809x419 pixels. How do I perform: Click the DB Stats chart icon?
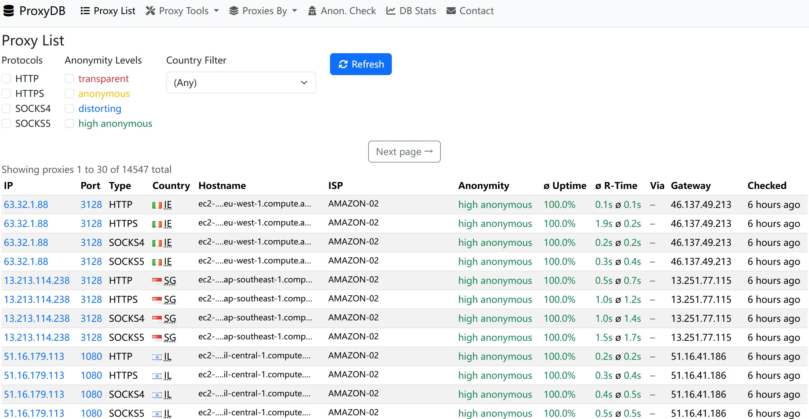pyautogui.click(x=391, y=11)
